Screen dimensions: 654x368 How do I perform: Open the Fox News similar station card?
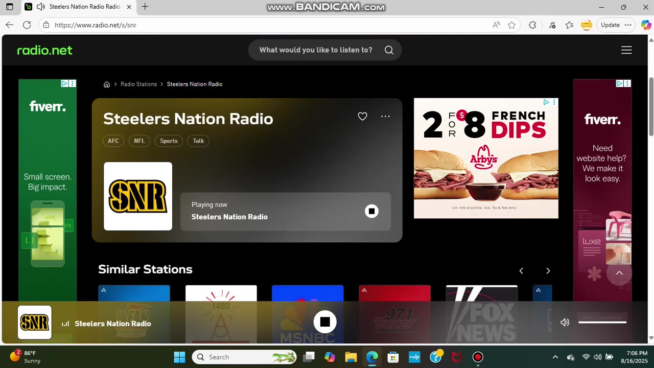482,314
